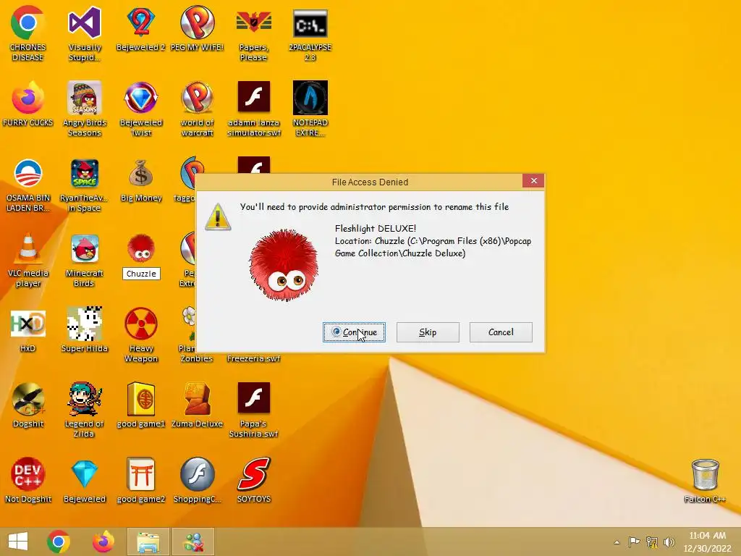Select the NOTEPAD EXTRE... desktop icon
741x556 pixels.
pyautogui.click(x=310, y=98)
